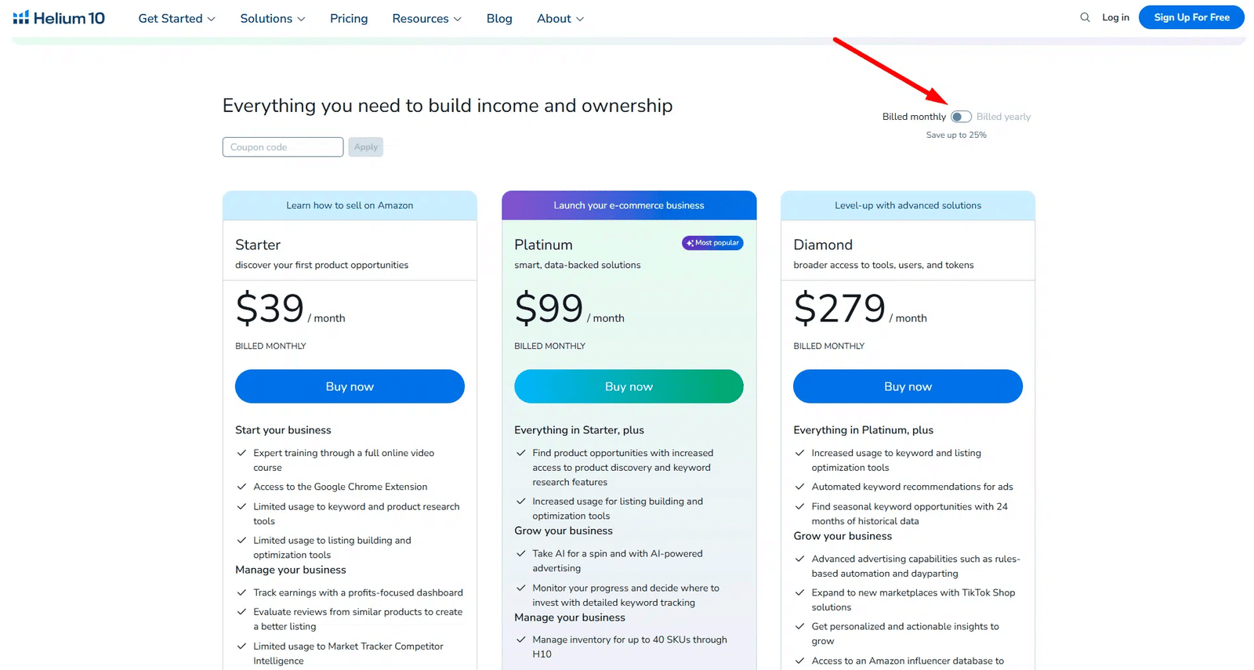Toggle billing from monthly to yearly

tap(961, 117)
